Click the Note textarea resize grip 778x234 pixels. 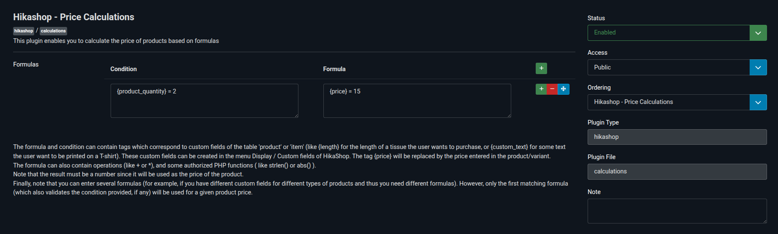765,221
